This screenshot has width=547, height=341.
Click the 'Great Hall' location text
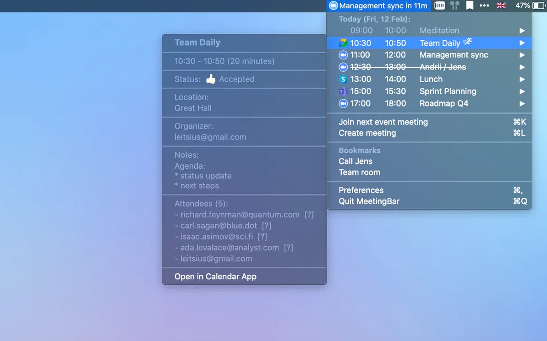(x=193, y=108)
